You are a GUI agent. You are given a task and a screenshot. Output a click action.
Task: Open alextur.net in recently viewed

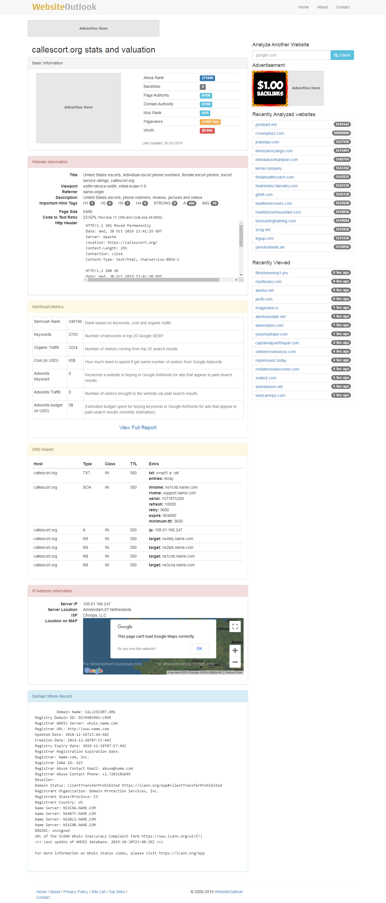pos(264,290)
